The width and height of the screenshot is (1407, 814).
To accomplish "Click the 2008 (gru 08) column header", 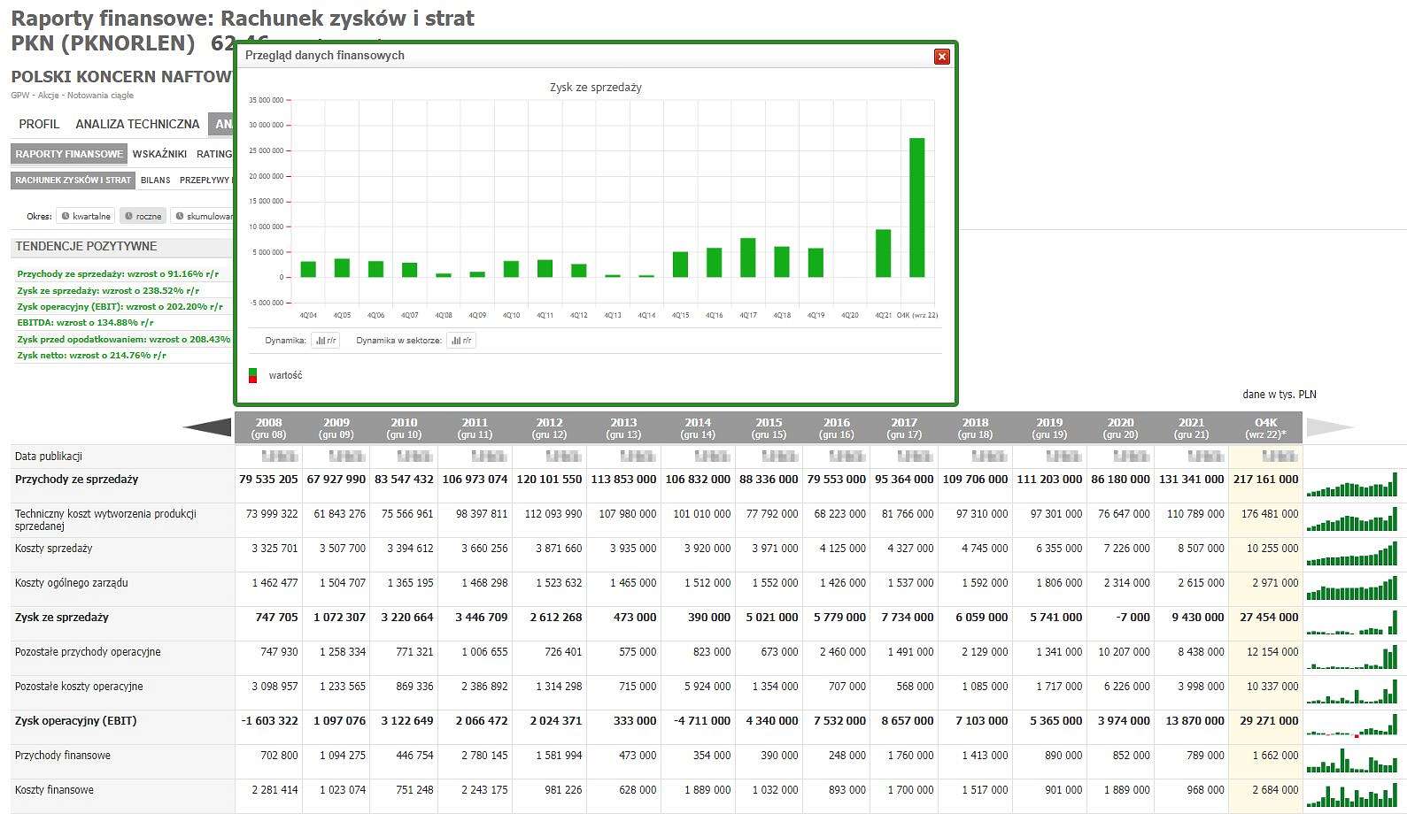I will pos(268,428).
